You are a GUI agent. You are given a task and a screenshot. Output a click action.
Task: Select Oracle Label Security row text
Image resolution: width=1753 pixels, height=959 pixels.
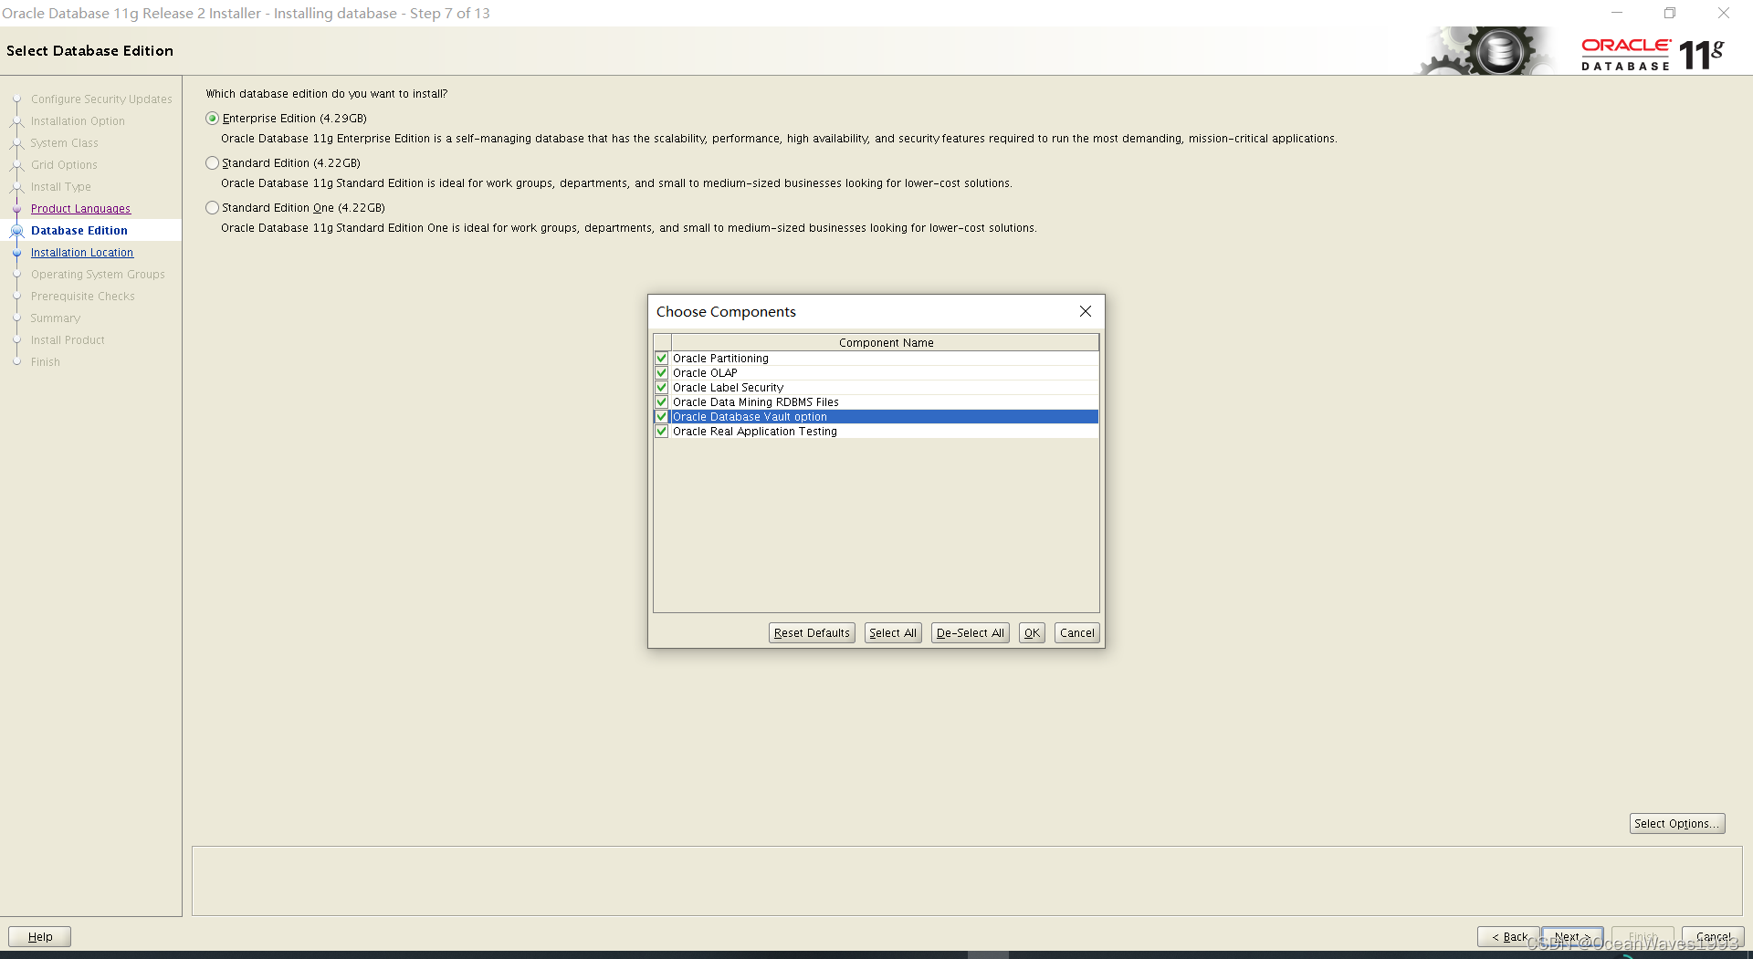point(728,388)
